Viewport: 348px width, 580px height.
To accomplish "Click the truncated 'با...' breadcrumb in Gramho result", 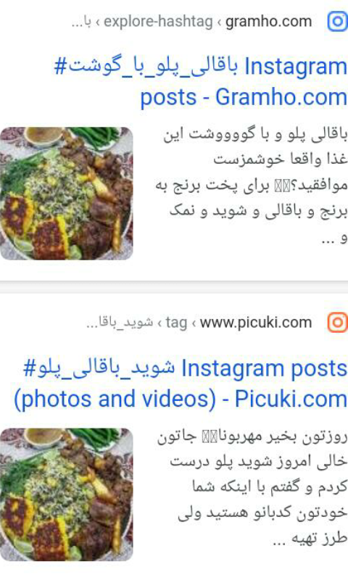I will pos(81,22).
